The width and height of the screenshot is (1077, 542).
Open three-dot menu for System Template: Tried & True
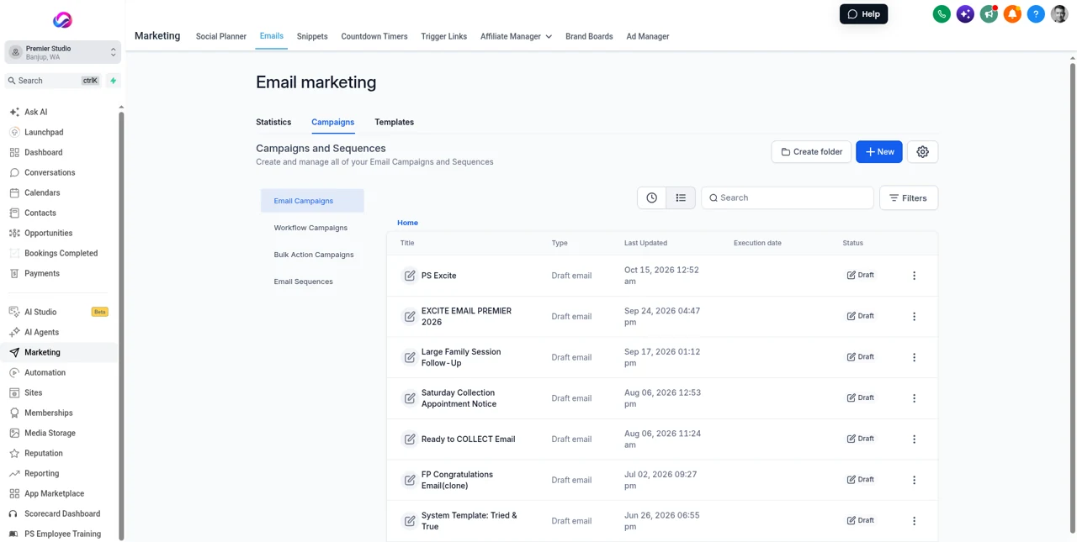pos(915,521)
